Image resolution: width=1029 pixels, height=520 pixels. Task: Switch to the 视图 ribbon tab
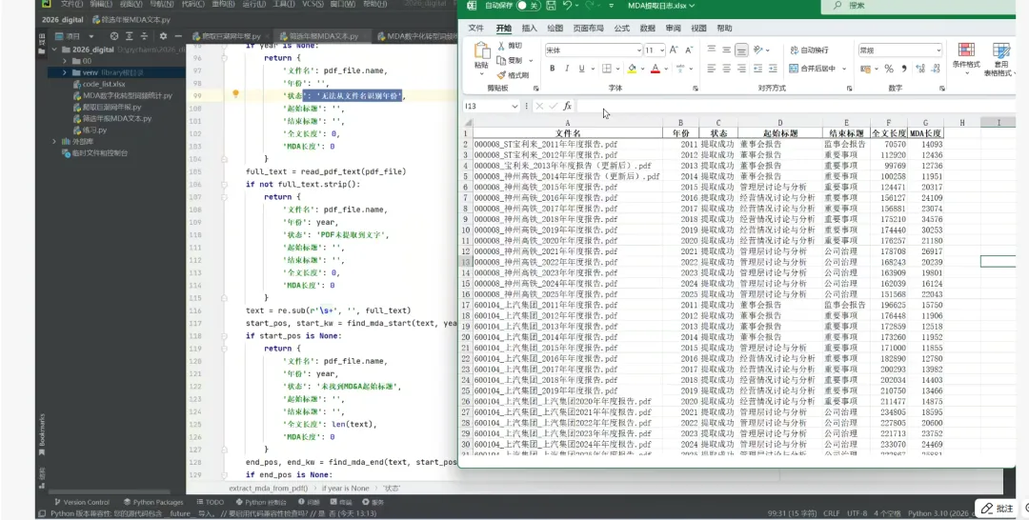coord(698,29)
